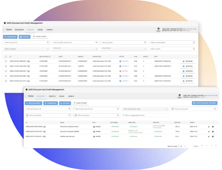Focus the Filter by Discount Name field

(97, 109)
